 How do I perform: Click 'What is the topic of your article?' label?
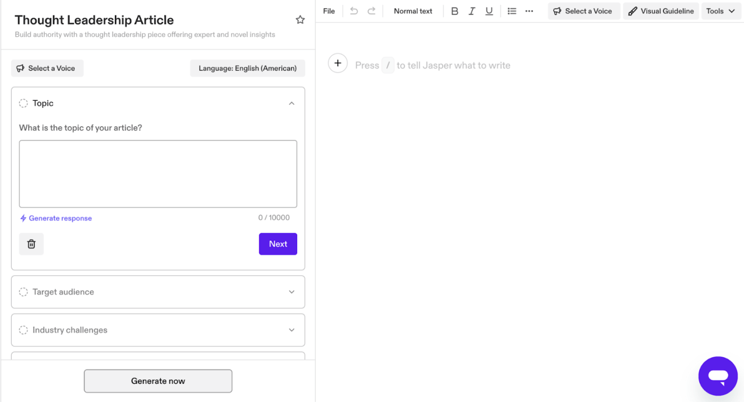(x=80, y=128)
